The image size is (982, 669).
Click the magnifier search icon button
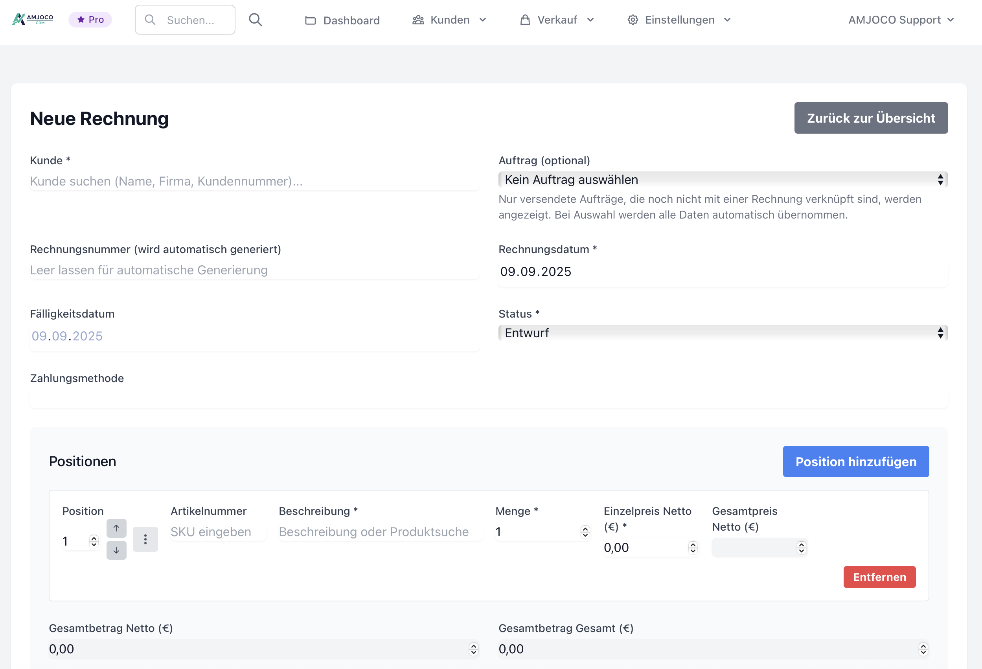tap(255, 20)
